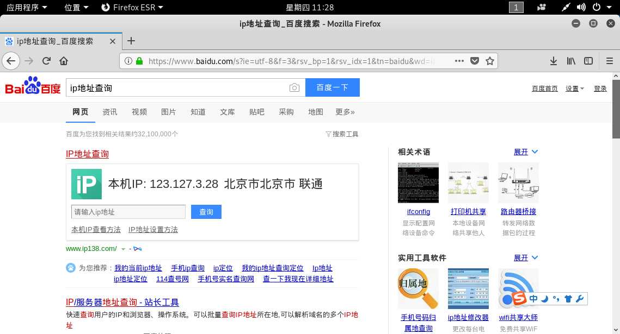
Task: Click the 查询 IP lookup button
Action: pos(206,212)
